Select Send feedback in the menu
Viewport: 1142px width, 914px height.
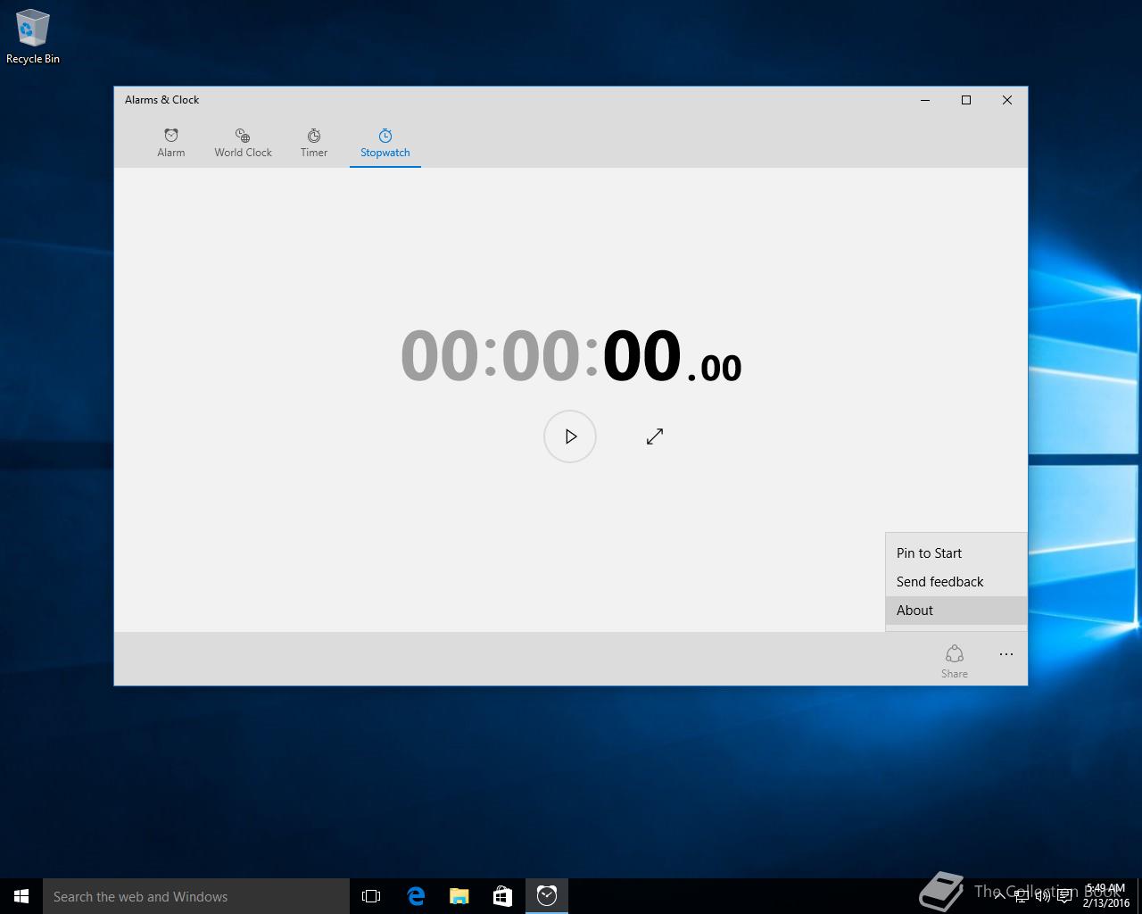point(956,582)
